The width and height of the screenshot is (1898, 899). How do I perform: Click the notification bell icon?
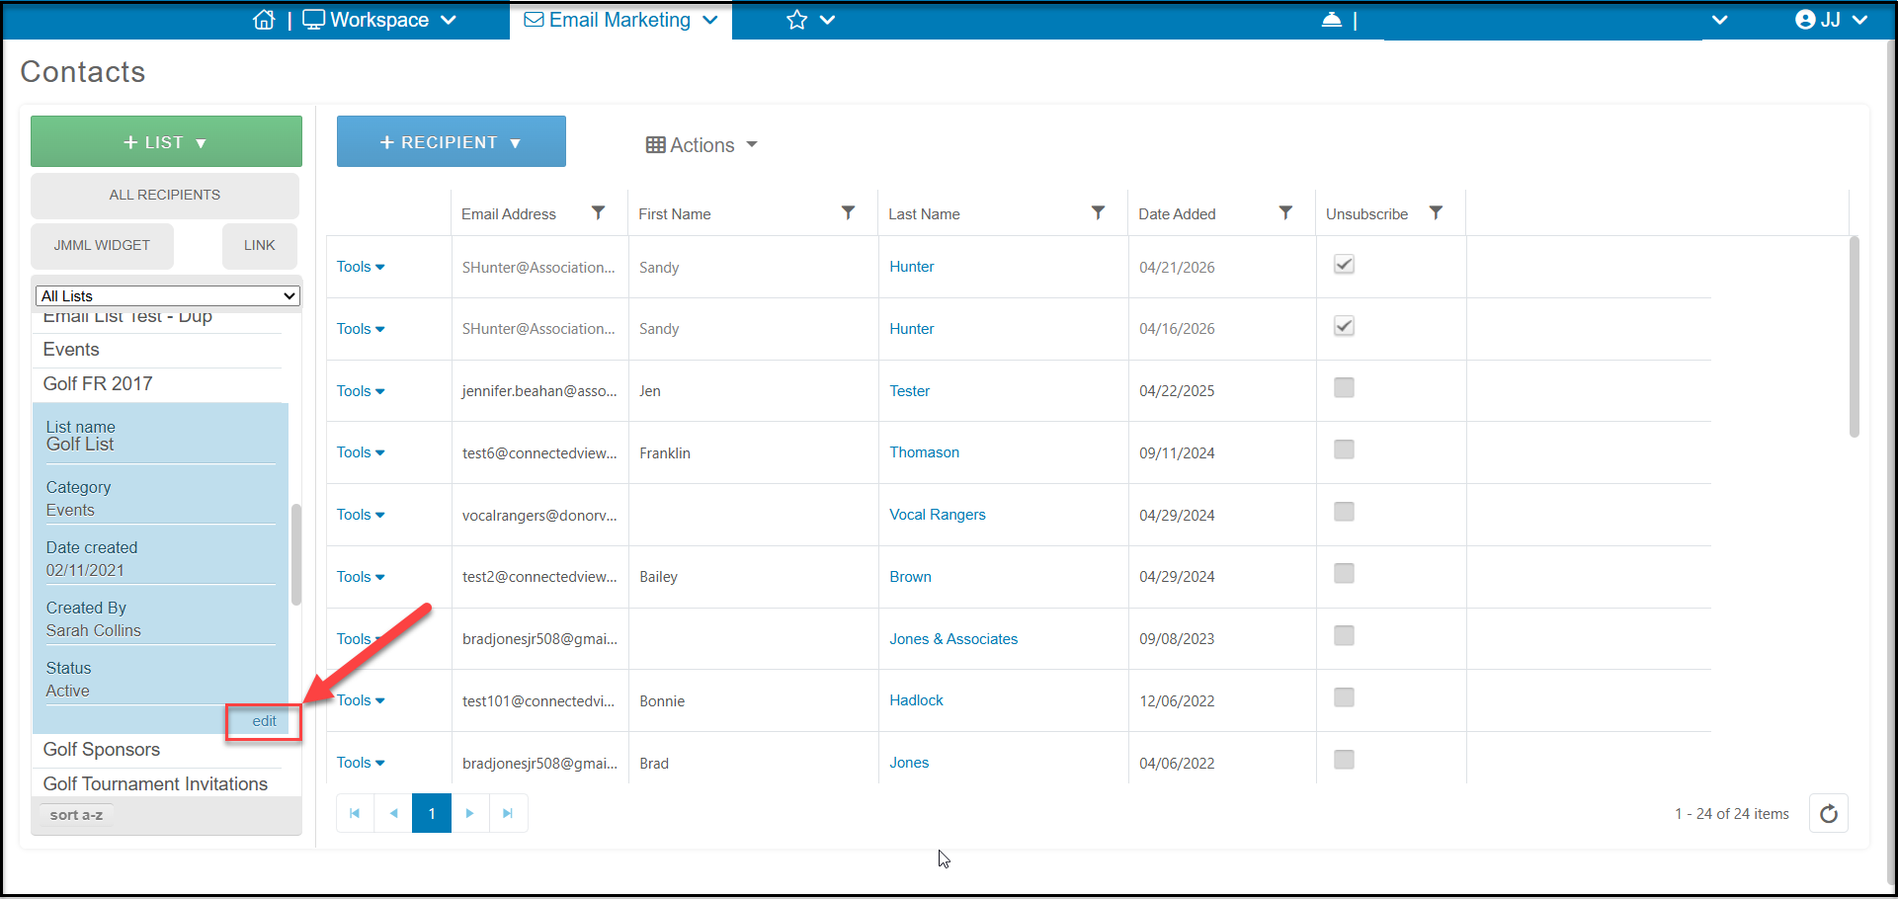pos(1331,20)
